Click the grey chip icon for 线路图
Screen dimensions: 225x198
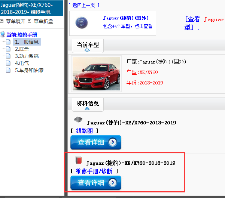tap(78, 120)
